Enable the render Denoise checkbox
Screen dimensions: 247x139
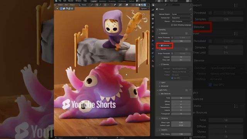tap(162, 64)
